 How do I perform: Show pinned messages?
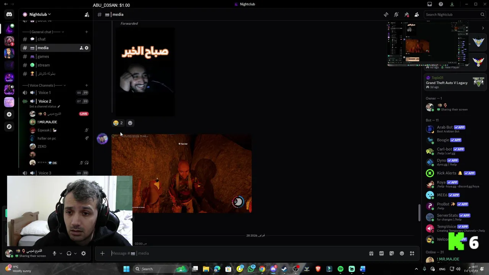[x=406, y=15]
